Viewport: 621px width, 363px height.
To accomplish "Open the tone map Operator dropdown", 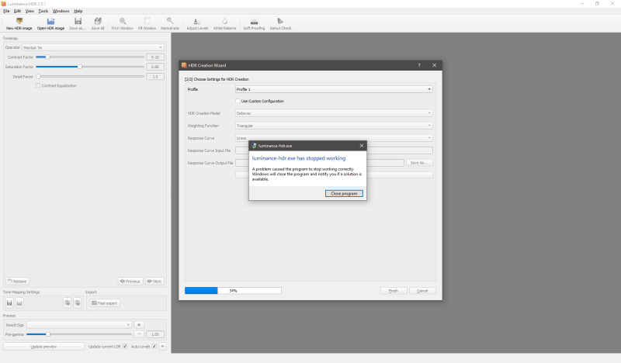I will [x=92, y=47].
